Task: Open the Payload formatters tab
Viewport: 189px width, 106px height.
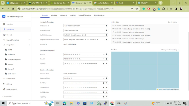Action: (x=84, y=15)
